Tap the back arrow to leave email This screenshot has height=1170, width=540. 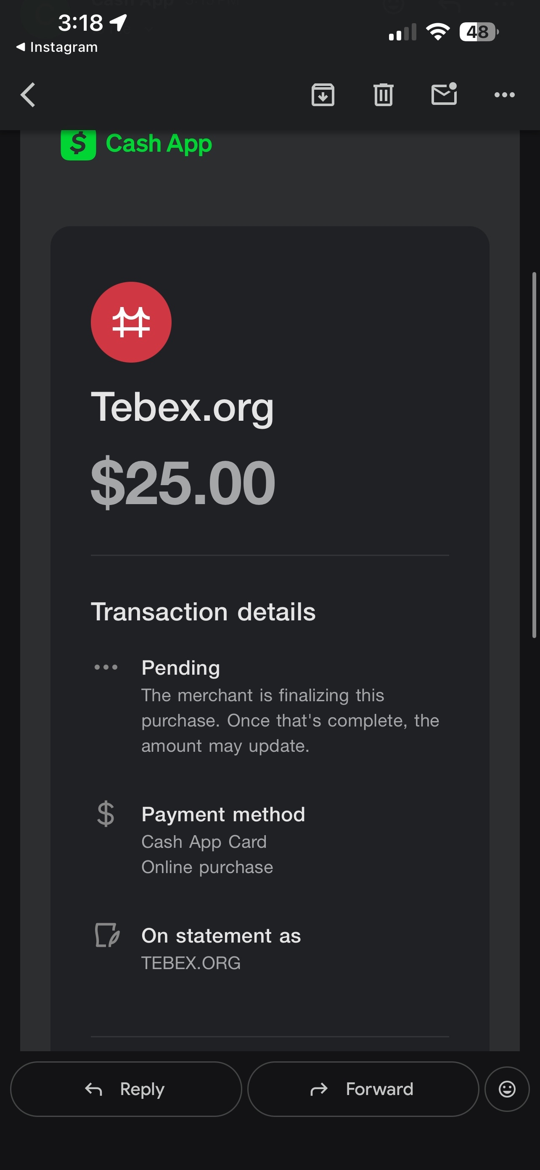point(28,95)
